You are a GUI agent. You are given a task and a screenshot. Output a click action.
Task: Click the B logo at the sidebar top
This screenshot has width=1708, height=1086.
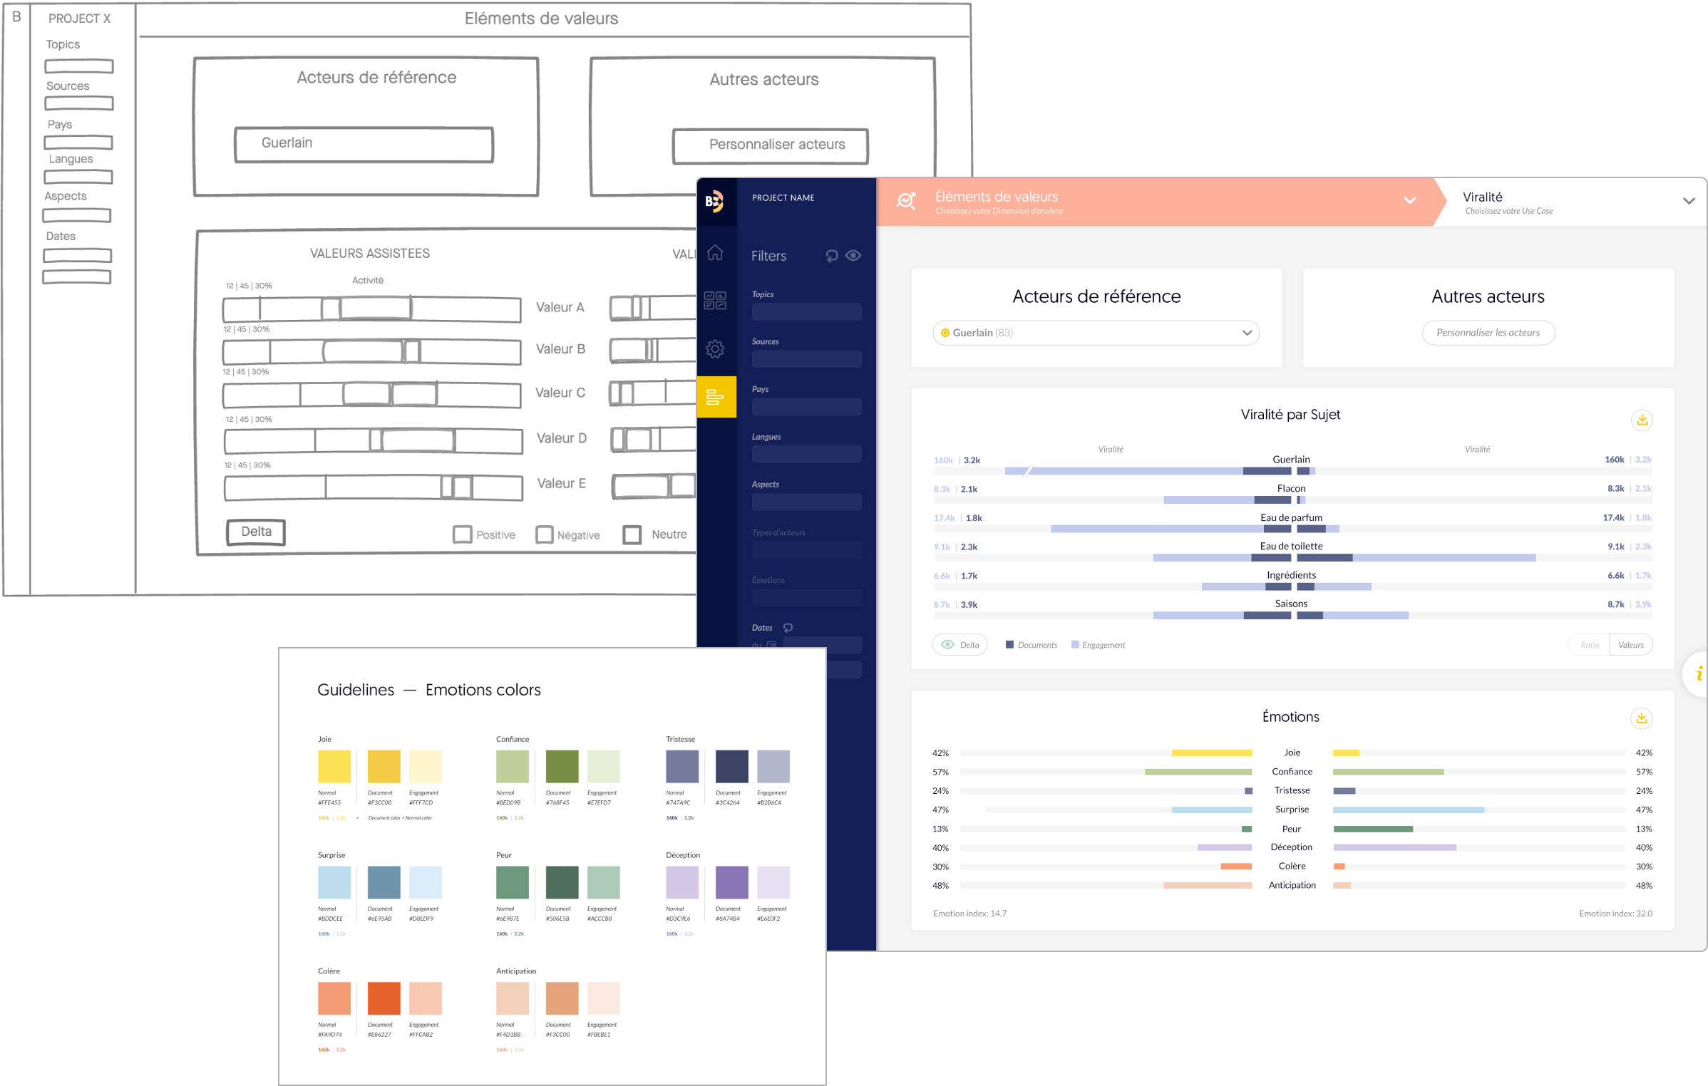(714, 201)
